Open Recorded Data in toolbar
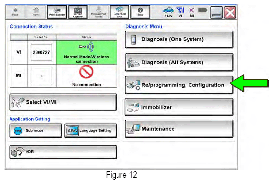Viewport: 273px width, 184px height. pos(119,12)
